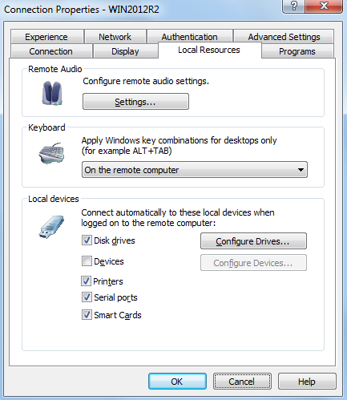347x400 pixels.
Task: Select the Local Resources tab
Action: [209, 50]
